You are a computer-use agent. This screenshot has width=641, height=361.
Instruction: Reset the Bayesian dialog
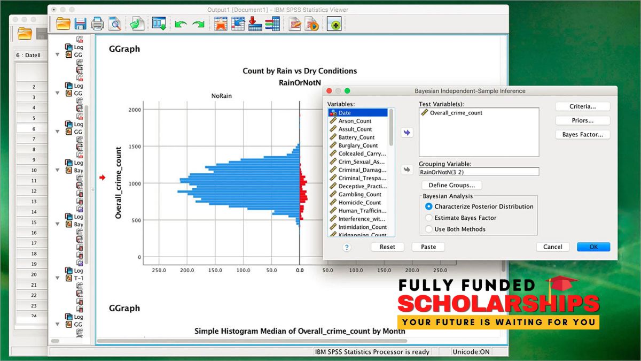click(388, 247)
